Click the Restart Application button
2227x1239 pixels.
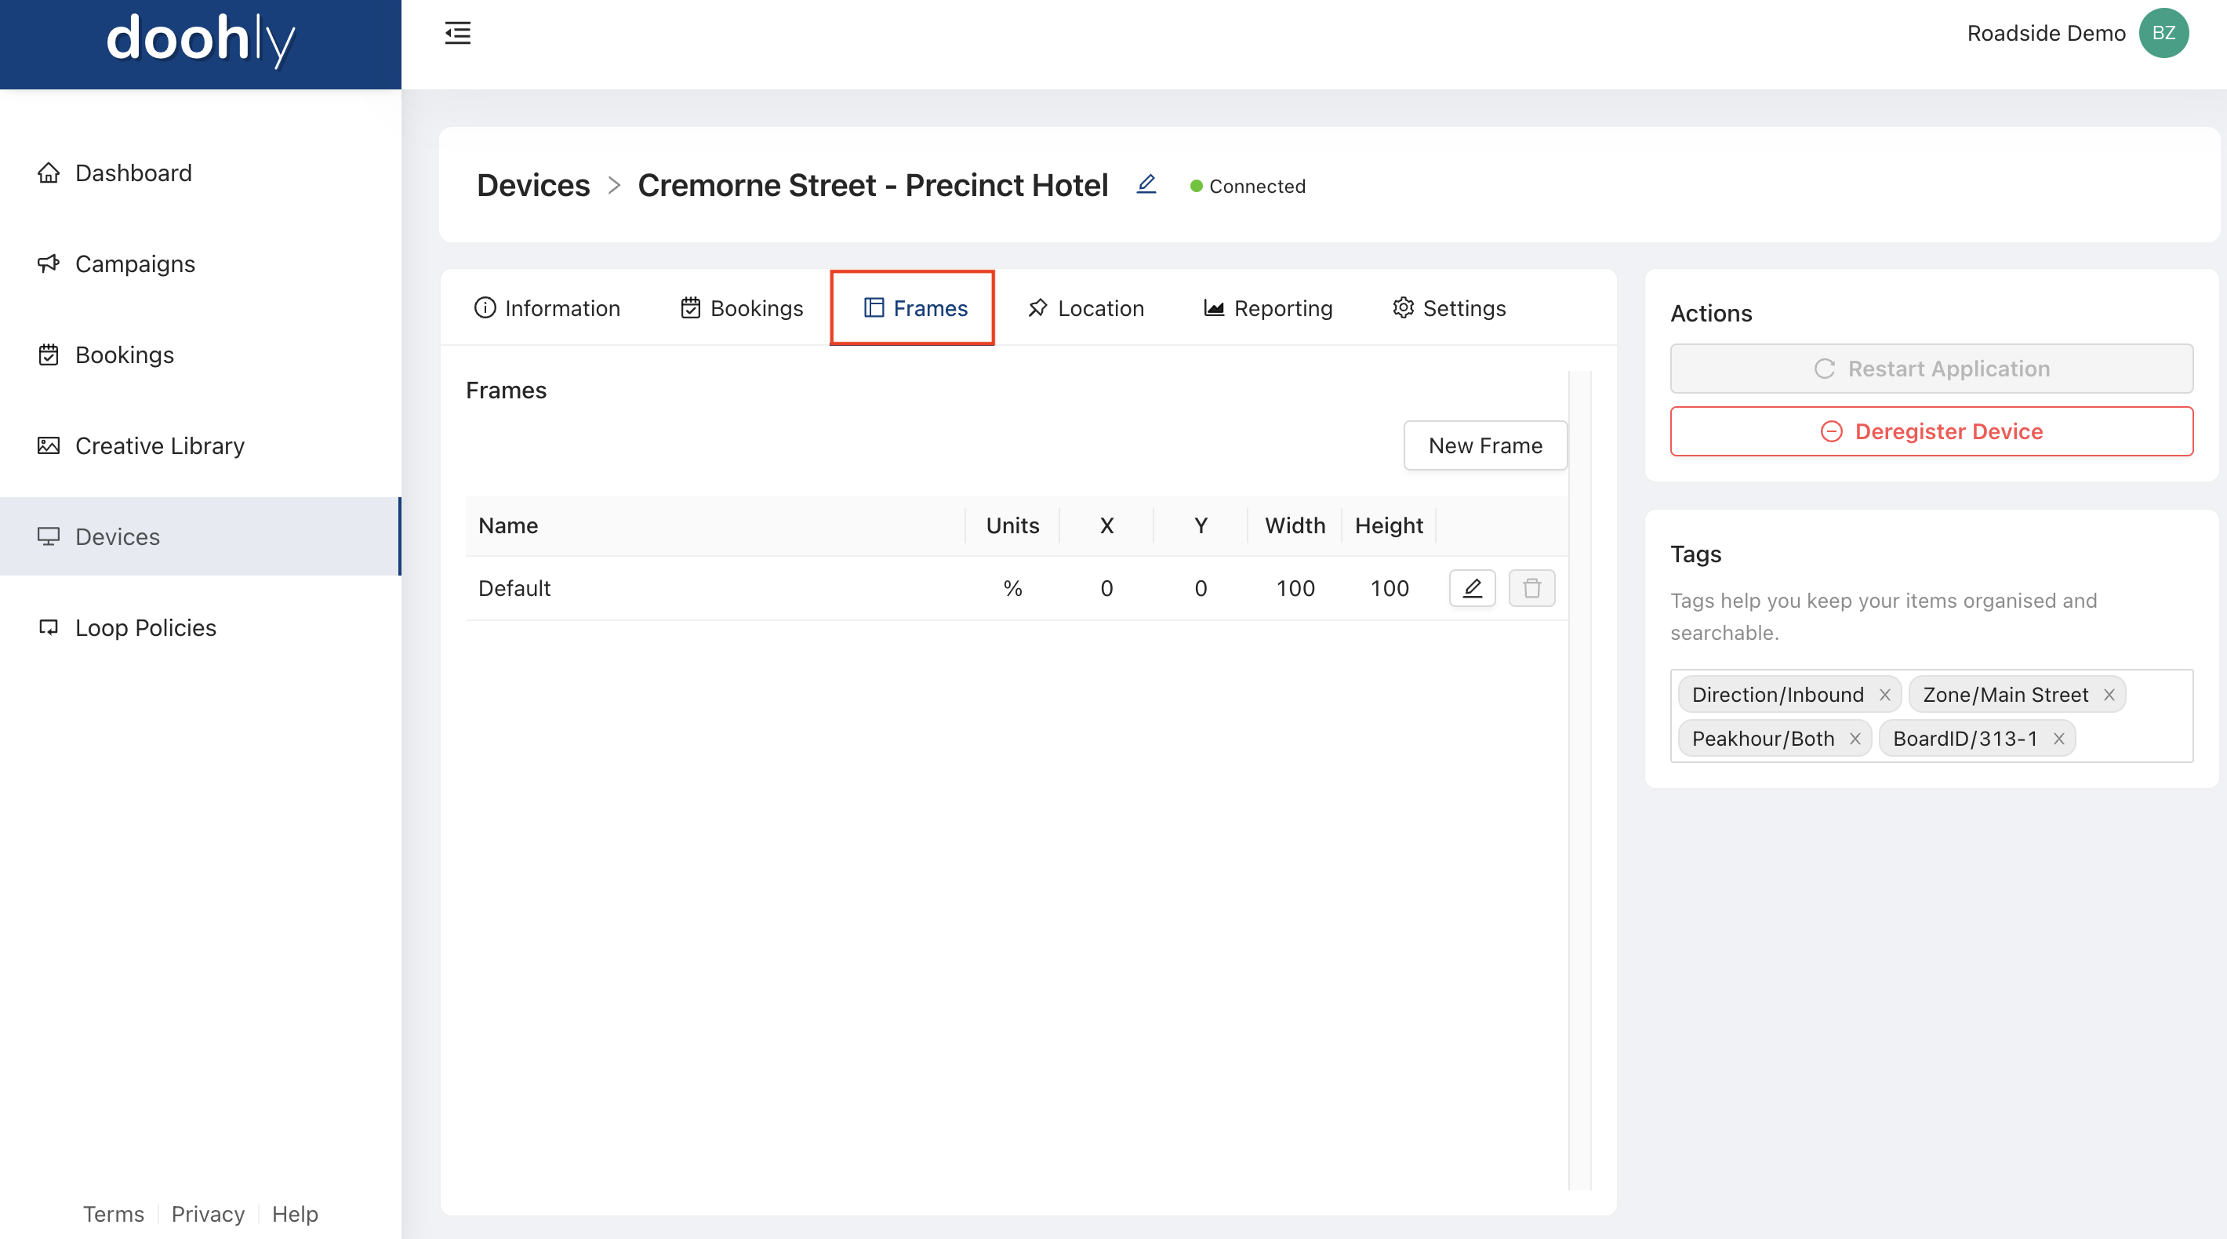1931,369
